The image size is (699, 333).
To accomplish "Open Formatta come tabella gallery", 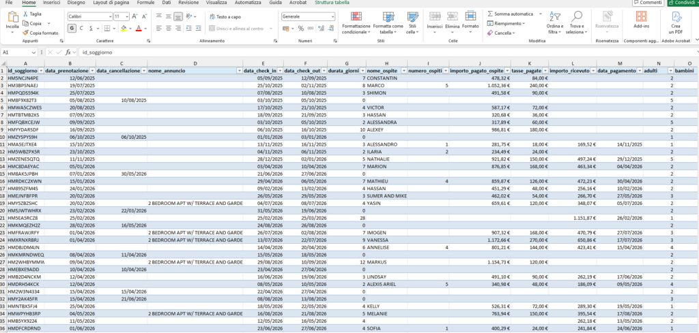I will (x=388, y=23).
